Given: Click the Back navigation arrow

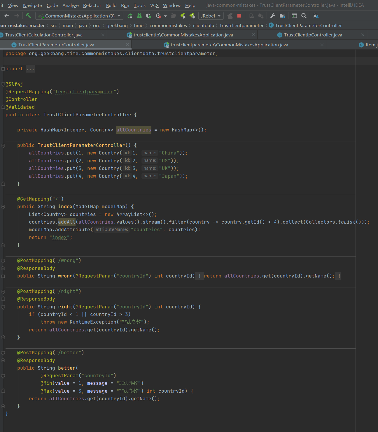Looking at the screenshot, I should click(x=7, y=16).
